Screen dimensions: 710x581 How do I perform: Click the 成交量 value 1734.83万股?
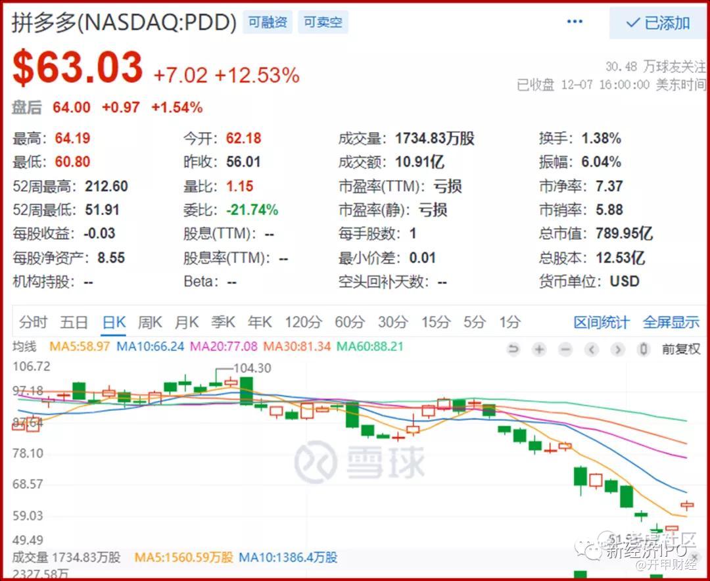[435, 138]
